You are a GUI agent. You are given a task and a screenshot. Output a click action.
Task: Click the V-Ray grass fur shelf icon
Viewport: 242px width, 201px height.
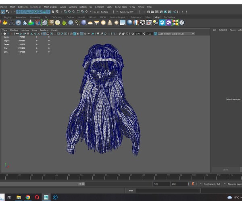(64, 23)
